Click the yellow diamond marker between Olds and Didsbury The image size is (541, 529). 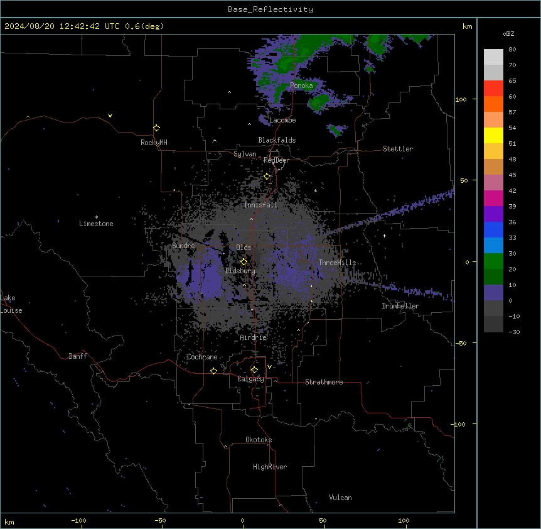click(244, 262)
